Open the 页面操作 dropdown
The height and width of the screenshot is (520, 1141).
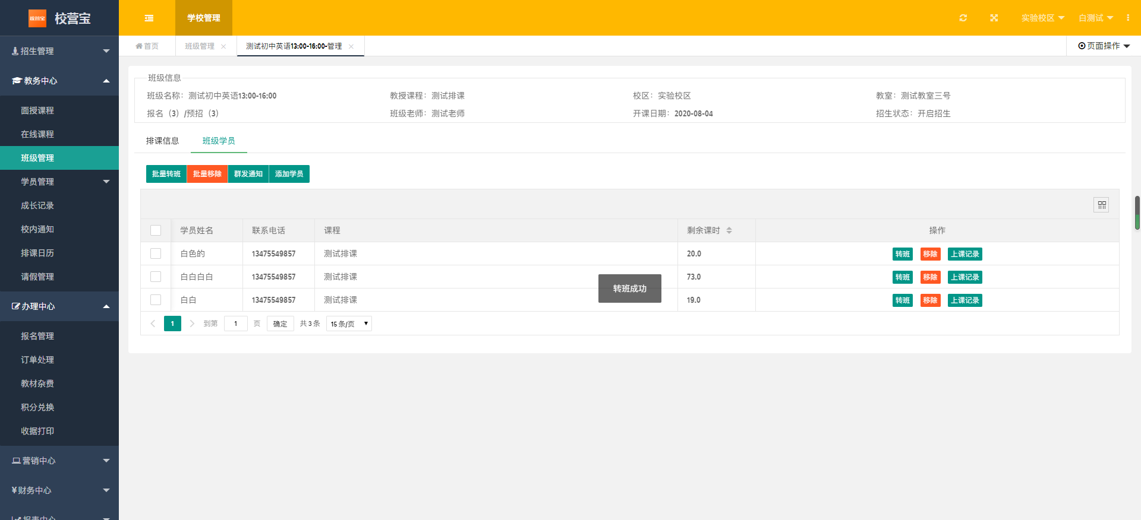click(1104, 46)
